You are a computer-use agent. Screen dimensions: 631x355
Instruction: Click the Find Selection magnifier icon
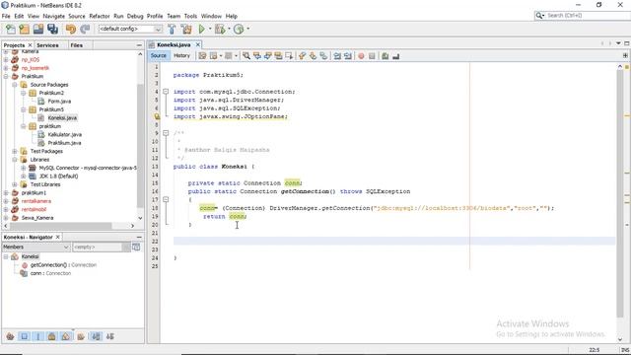(x=246, y=56)
